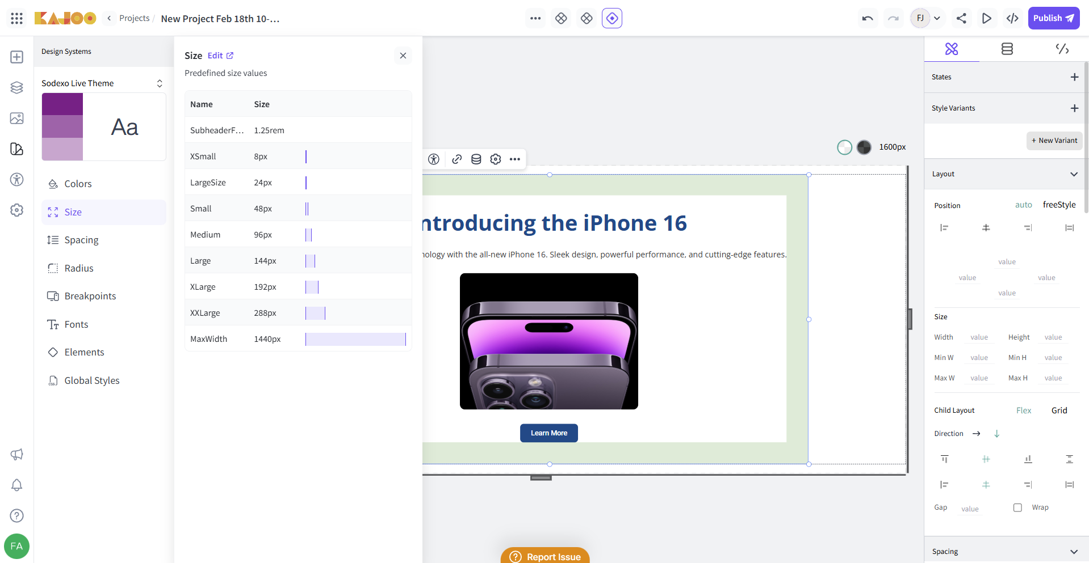Open the Spacing design system category
1089x563 pixels.
coord(104,240)
